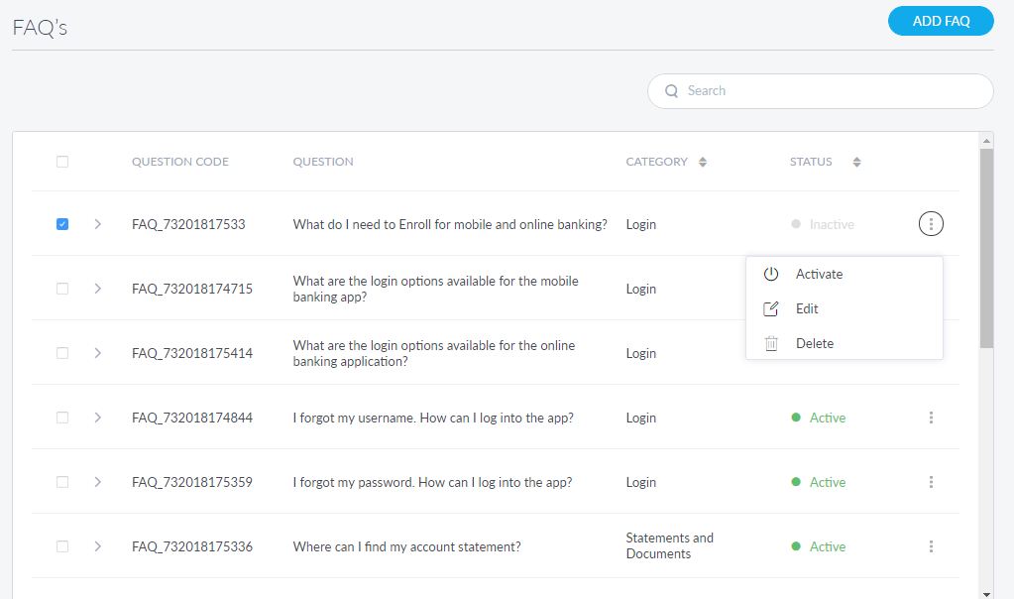Screen dimensions: 1014x599
Task: Click the circled three-dot menu for FAQ_73201817533
Action: [931, 224]
